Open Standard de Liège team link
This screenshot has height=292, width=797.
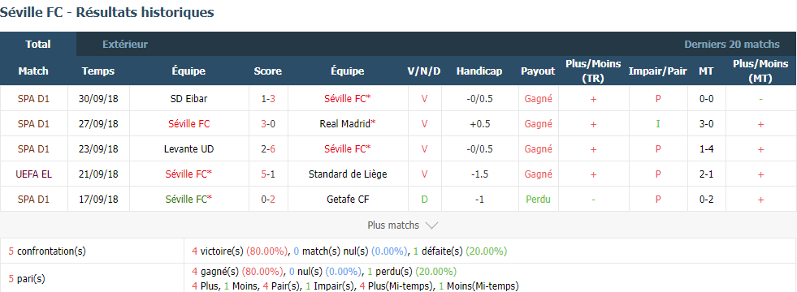tap(348, 174)
